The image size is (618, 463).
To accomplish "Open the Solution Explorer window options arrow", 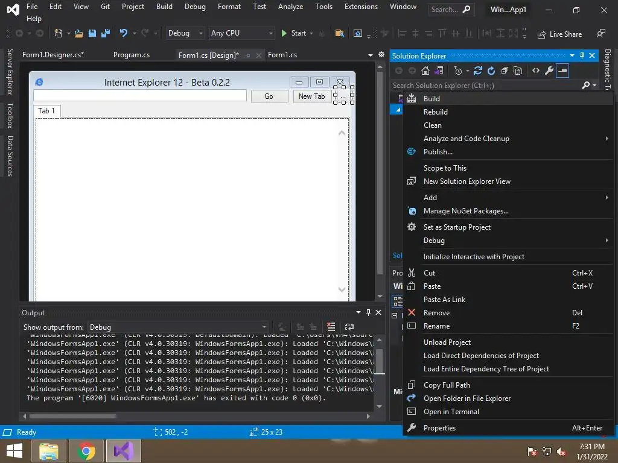I will point(572,56).
